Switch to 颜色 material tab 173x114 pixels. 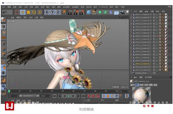point(137,85)
